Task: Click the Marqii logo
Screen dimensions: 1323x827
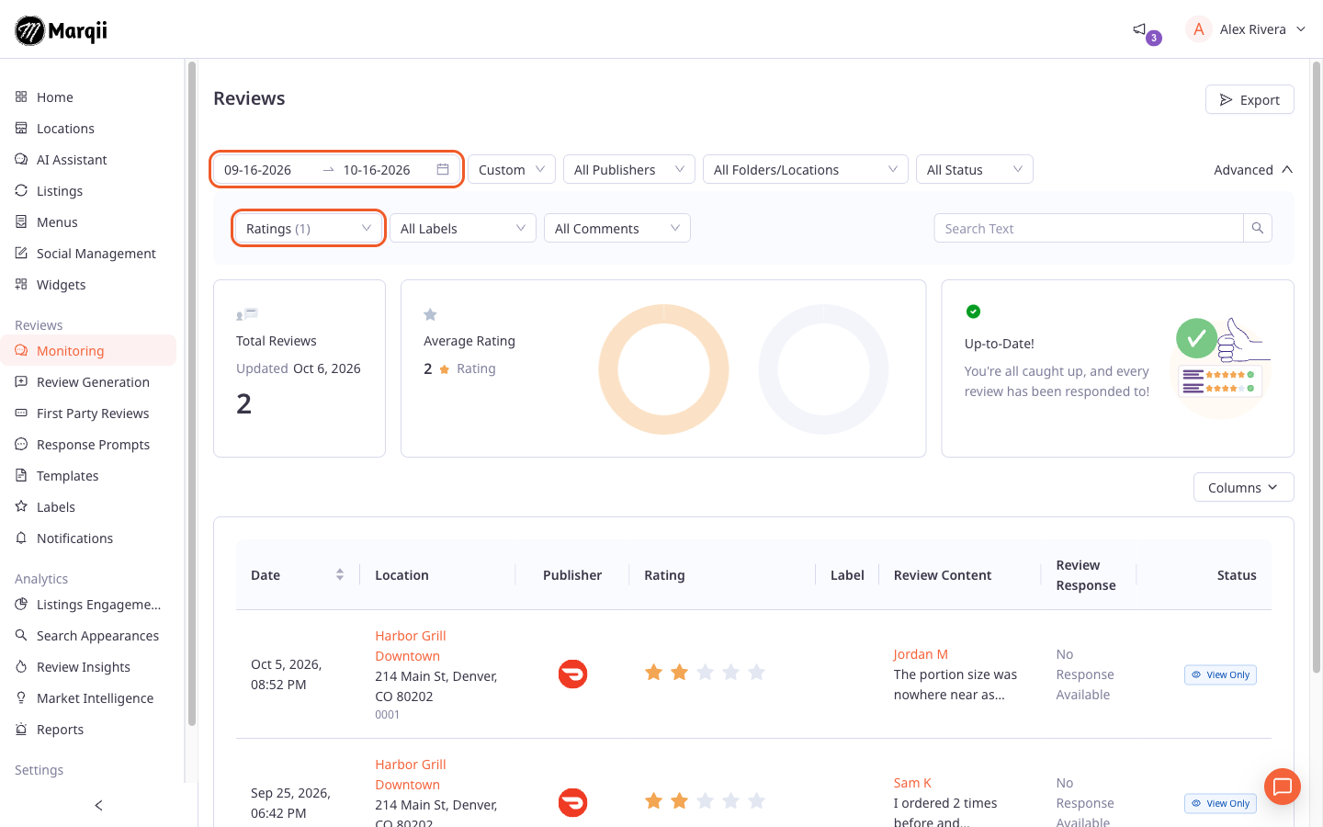Action: click(x=62, y=30)
